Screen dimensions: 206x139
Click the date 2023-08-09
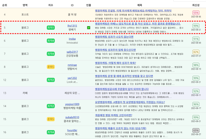196,43
